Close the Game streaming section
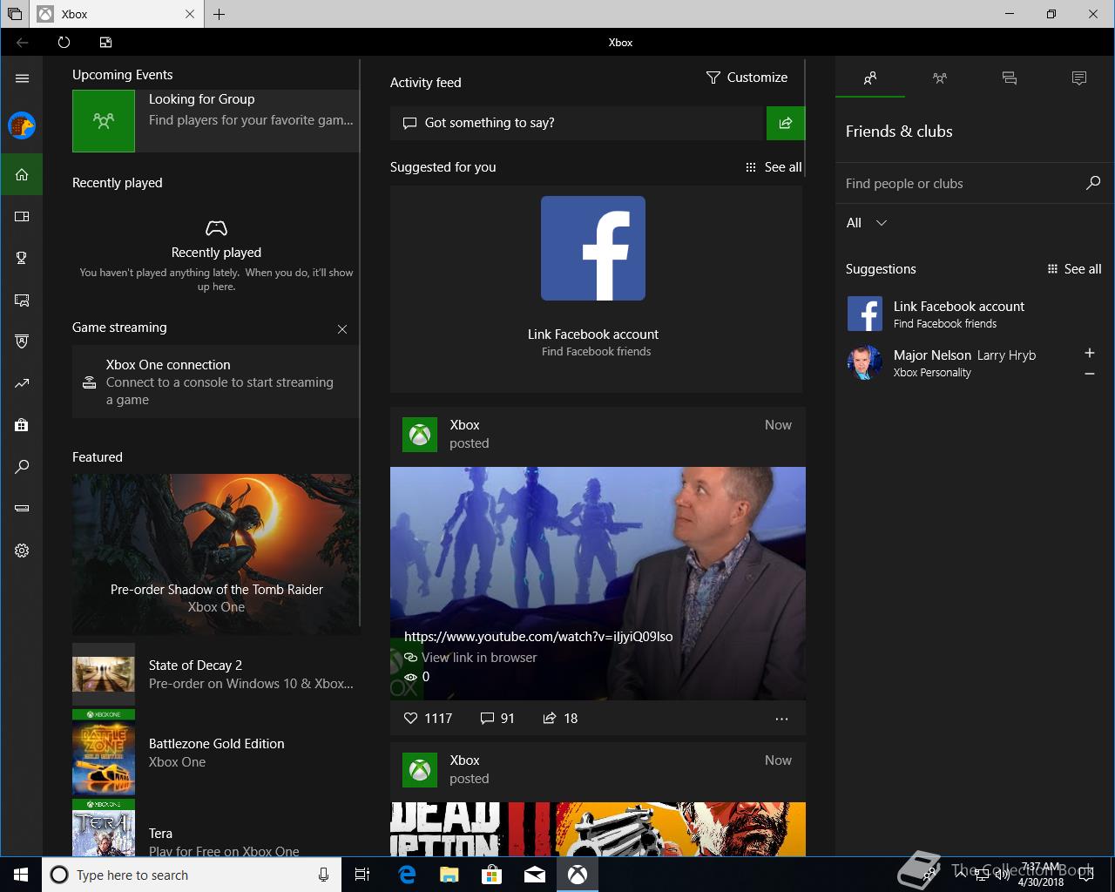 pos(342,329)
